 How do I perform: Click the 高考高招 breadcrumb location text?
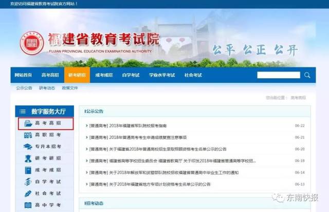298,98
